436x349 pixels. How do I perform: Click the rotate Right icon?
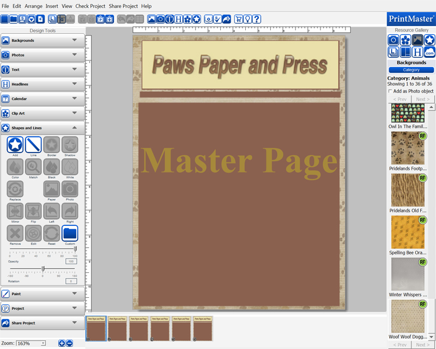[70, 211]
